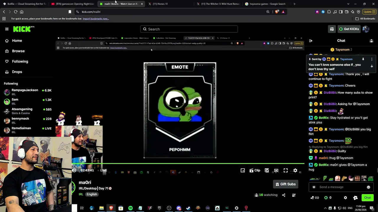Viewport: 378px width, 212px height.
Task: Open channel points infinity icon
Action: (x=315, y=198)
